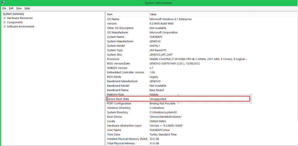The width and height of the screenshot is (298, 146).
Task: Select System Summary in the tree
Action: [13, 14]
